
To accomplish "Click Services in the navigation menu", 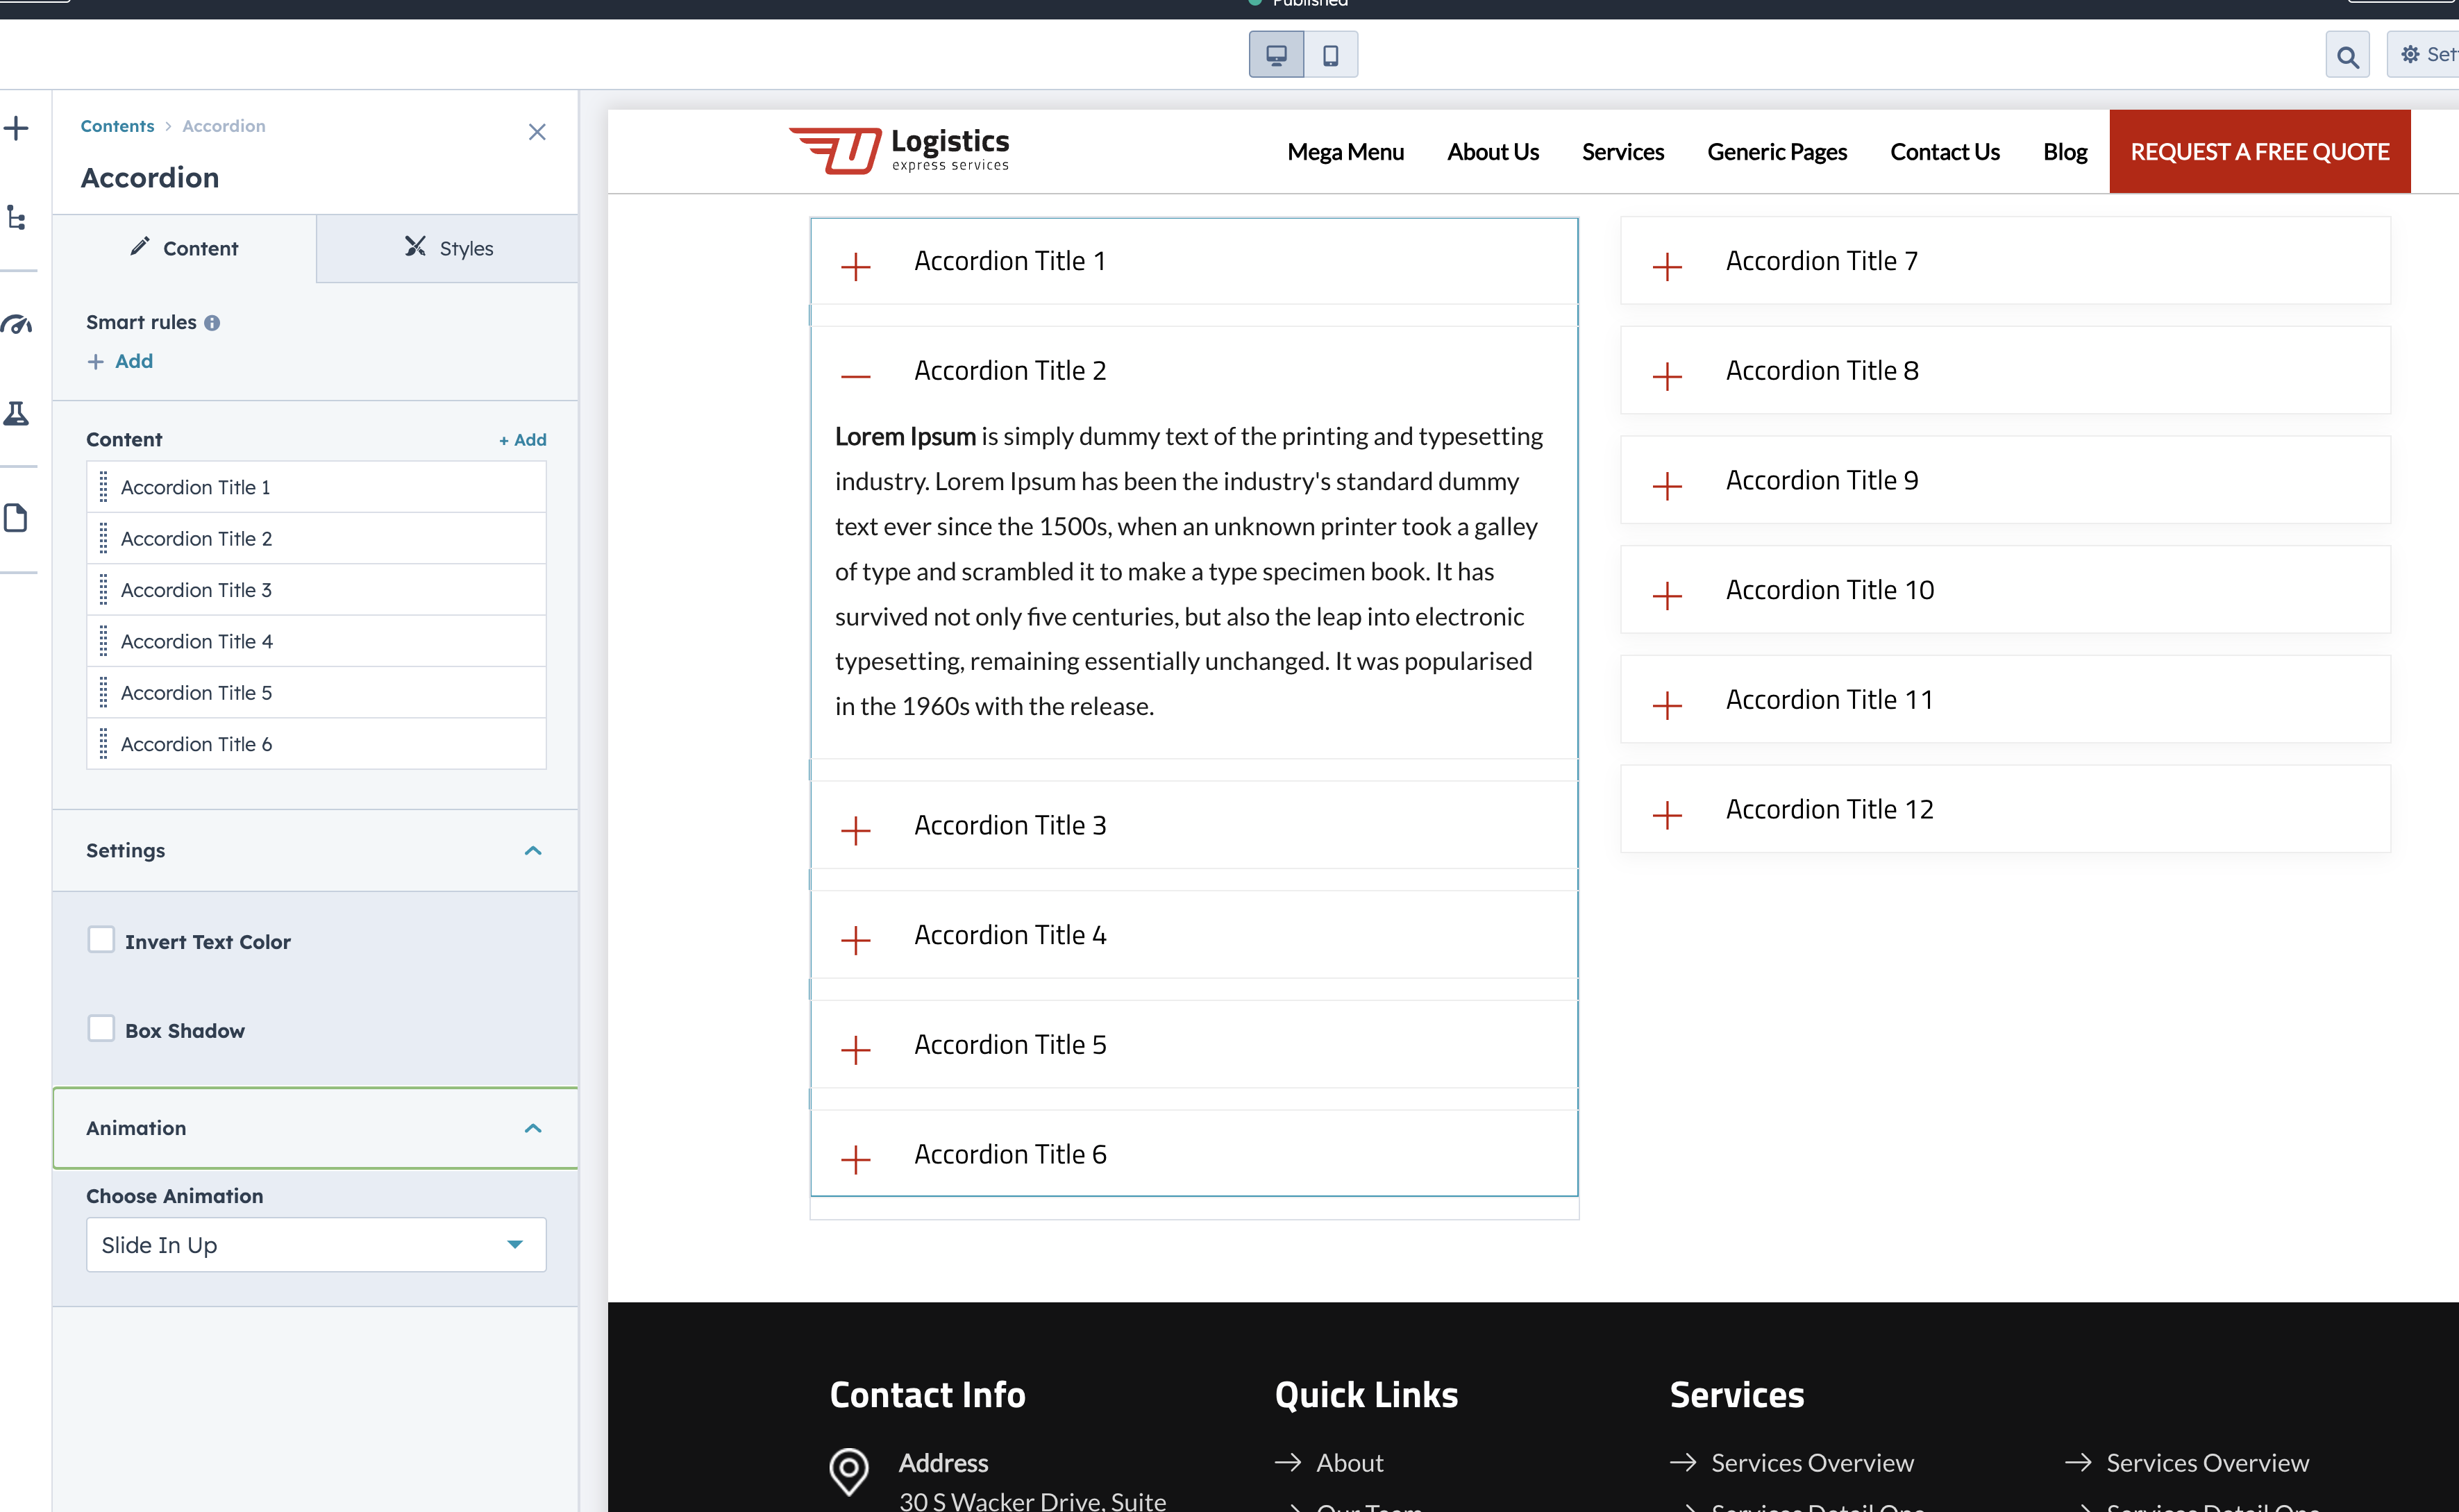I will 1622,152.
